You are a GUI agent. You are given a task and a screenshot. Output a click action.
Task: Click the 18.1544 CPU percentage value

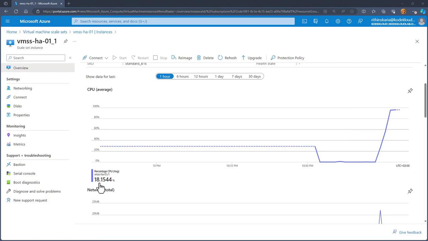[x=103, y=179]
